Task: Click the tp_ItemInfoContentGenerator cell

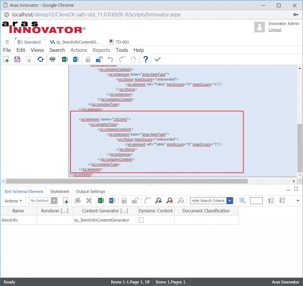Action: point(105,220)
